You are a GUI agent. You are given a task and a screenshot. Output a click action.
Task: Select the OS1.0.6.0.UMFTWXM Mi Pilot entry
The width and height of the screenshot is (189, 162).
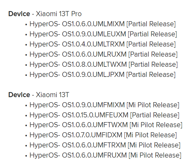coord(106,125)
